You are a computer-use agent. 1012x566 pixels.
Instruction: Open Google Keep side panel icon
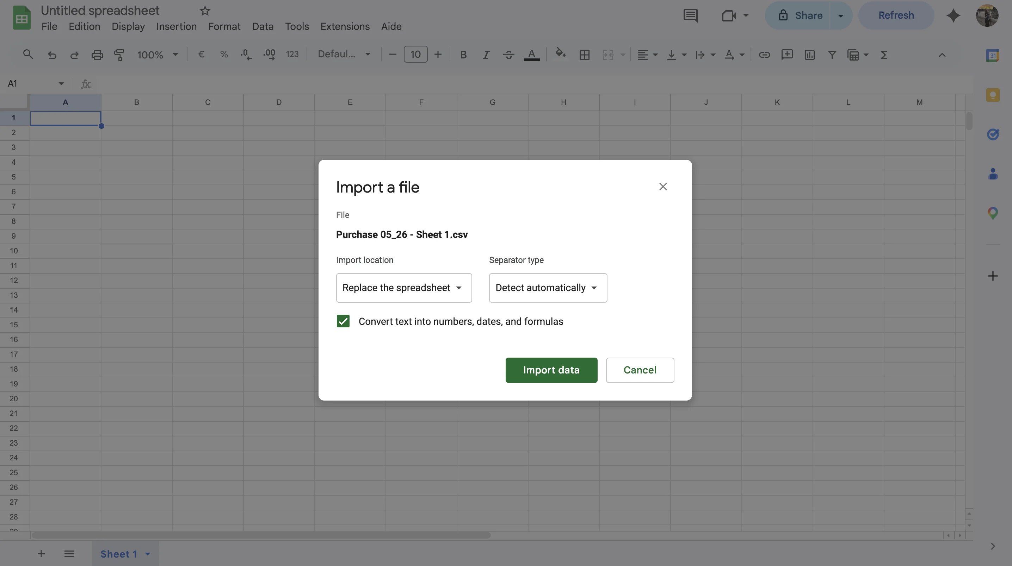coord(993,95)
